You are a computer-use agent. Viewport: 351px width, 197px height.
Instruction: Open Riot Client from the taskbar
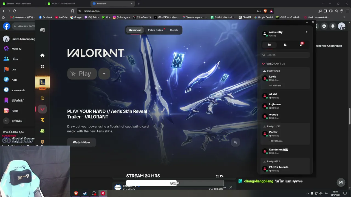pos(103,193)
